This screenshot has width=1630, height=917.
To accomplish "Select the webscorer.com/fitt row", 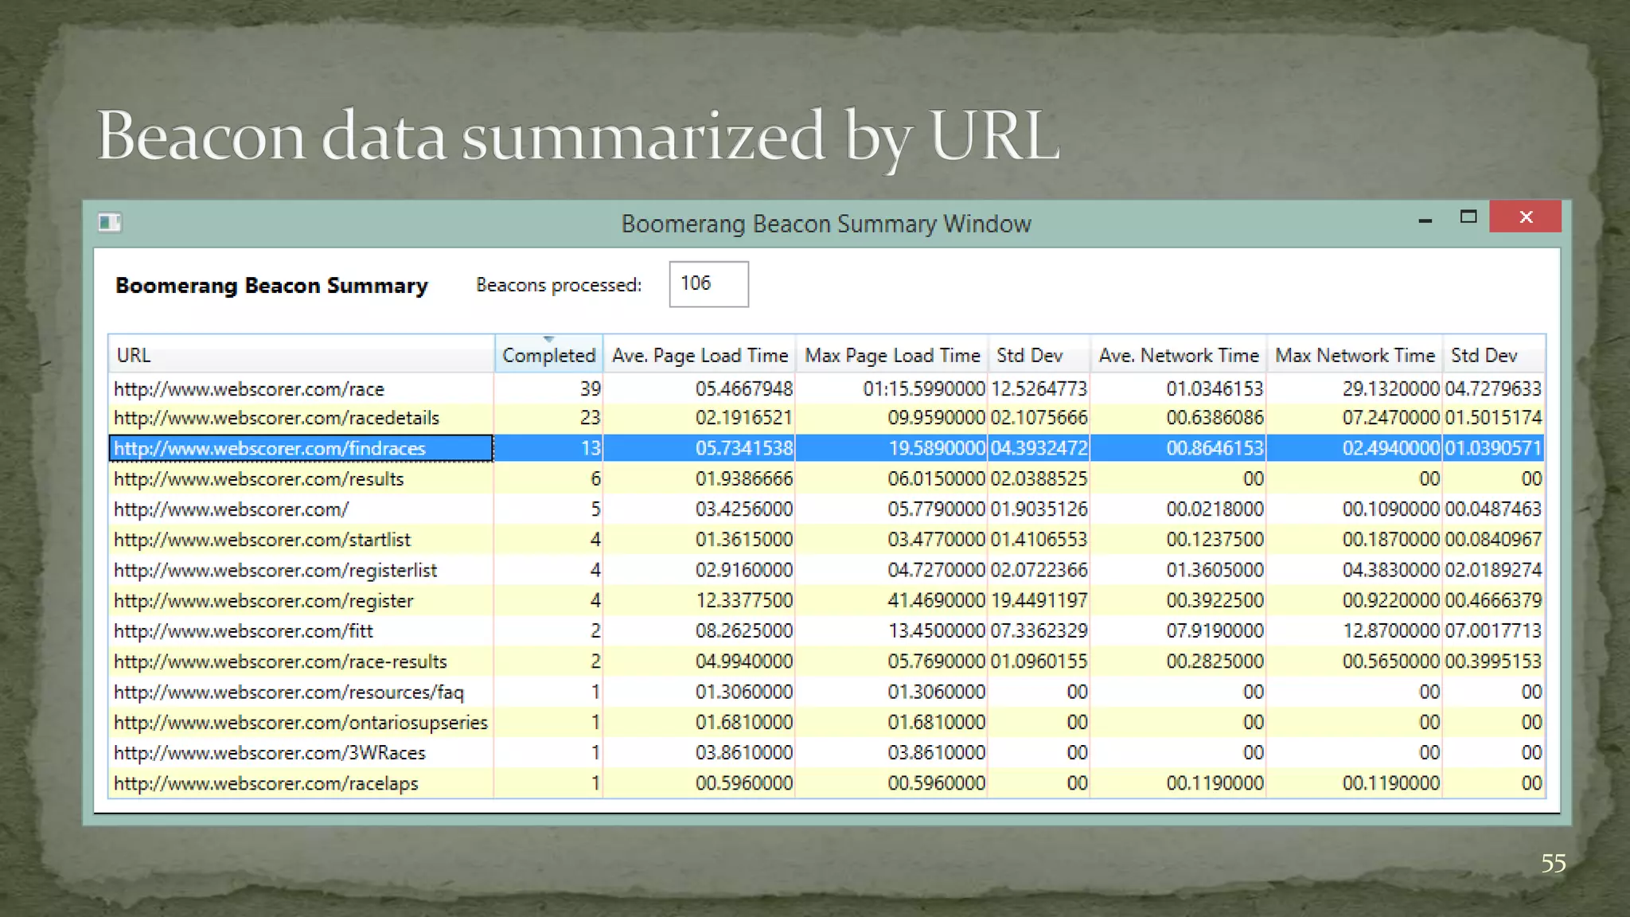I will point(244,631).
